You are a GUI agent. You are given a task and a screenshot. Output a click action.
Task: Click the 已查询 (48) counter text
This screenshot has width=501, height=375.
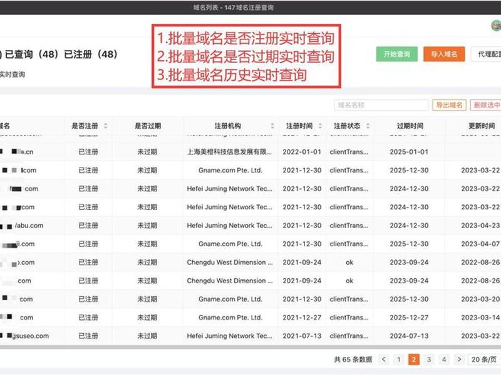(x=31, y=54)
